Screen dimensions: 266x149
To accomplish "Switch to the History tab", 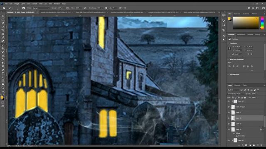I will (258, 34).
